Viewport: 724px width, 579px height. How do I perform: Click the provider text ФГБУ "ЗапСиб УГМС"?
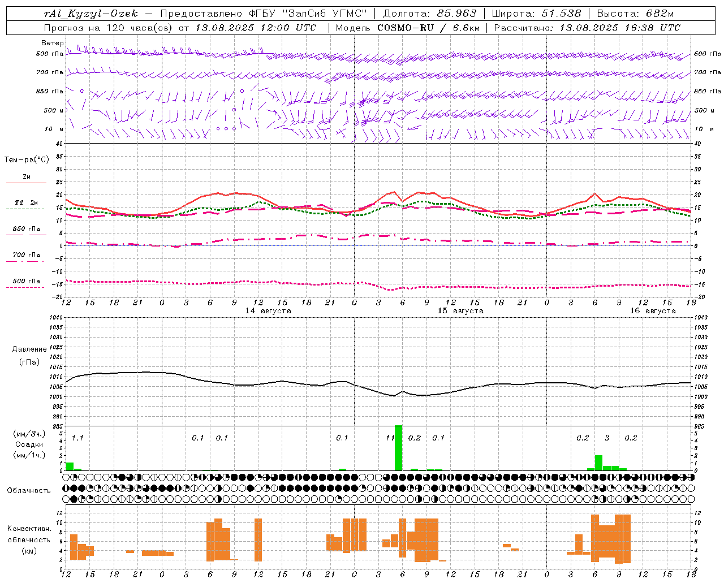[308, 14]
